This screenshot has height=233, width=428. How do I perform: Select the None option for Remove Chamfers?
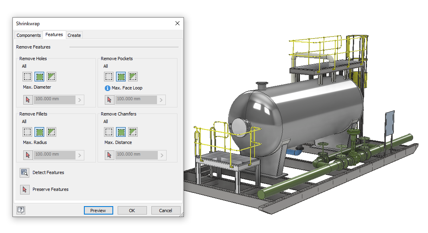click(x=108, y=132)
